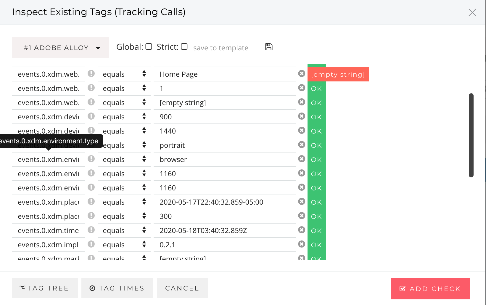Image resolution: width=486 pixels, height=305 pixels.
Task: Open the #1 Adobe Alloy tag dropdown
Action: [60, 48]
